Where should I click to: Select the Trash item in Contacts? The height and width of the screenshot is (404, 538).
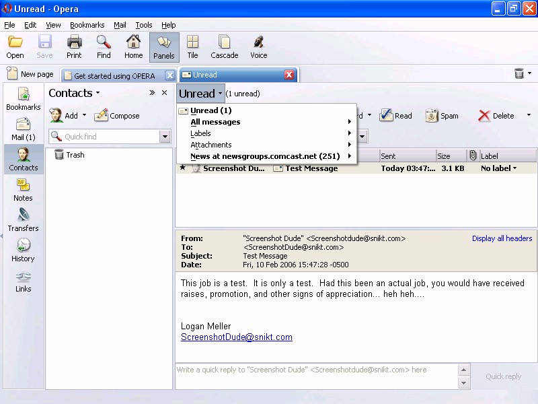(75, 155)
